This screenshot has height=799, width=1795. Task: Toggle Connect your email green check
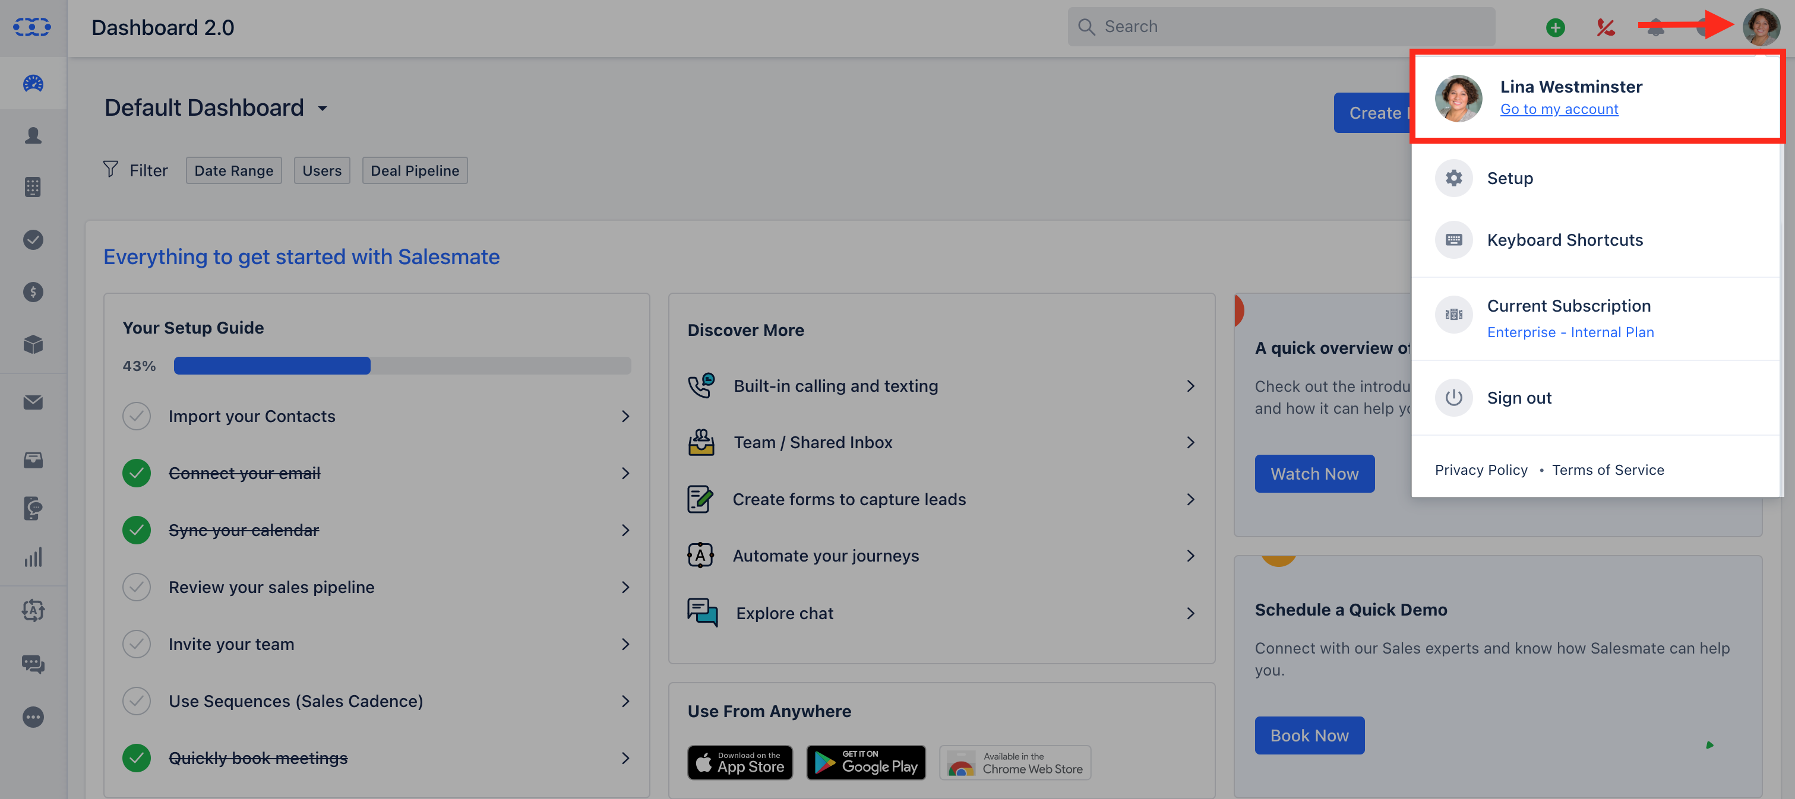[137, 473]
